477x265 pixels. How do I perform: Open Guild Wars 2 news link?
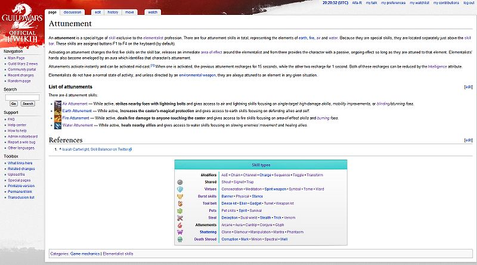[23, 64]
